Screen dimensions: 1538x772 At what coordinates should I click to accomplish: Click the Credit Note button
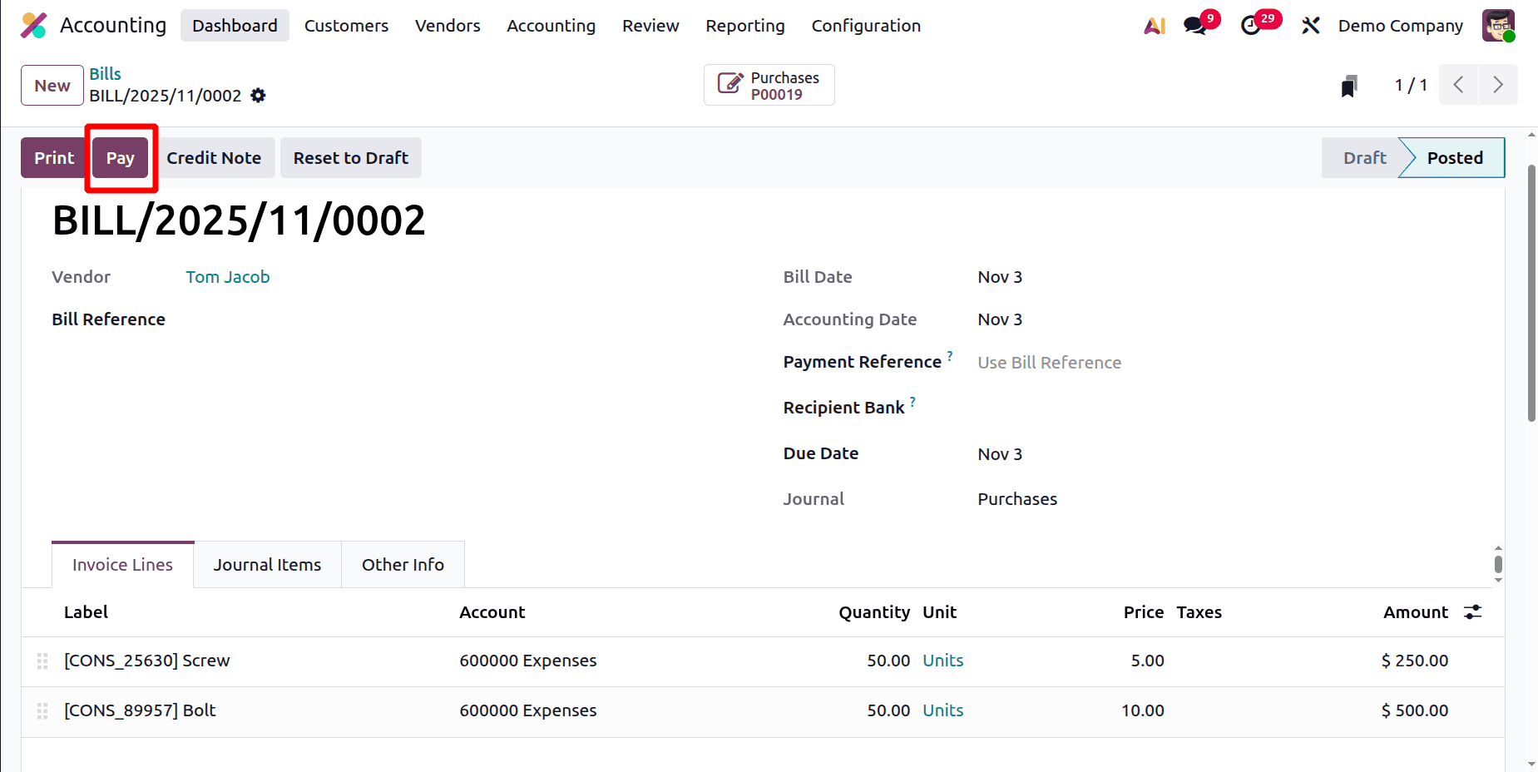pos(215,157)
